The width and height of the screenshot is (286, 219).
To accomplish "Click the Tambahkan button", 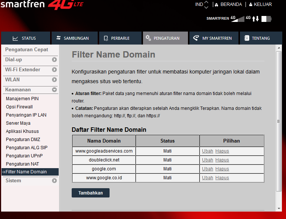I will pos(91,193).
